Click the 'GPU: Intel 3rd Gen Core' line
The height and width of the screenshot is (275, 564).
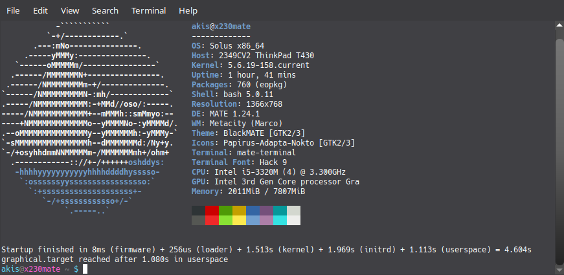(276, 182)
